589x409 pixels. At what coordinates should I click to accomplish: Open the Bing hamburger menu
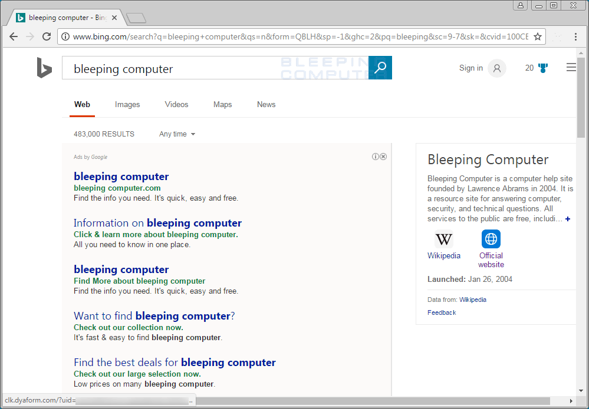[x=571, y=68]
